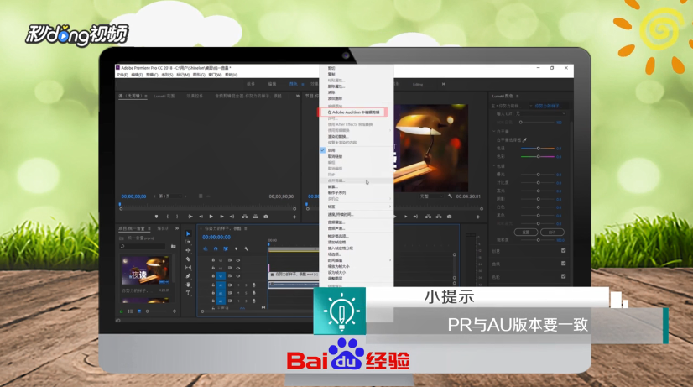Collapse the White Balance section
Screen dimensions: 693x387
494,131
